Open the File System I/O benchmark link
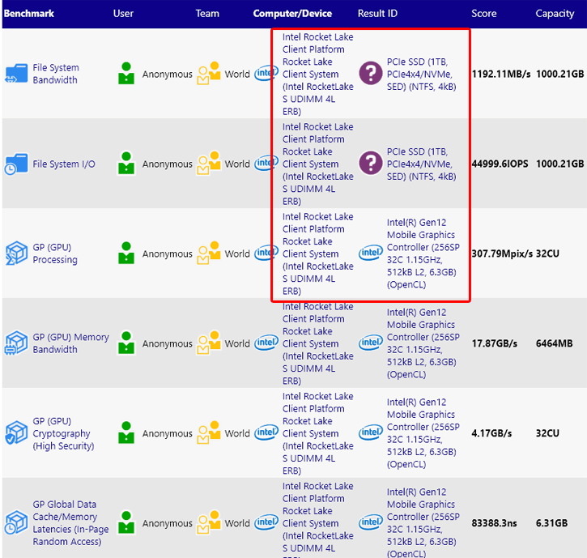Screen dimensions: 587x558 coord(64,164)
